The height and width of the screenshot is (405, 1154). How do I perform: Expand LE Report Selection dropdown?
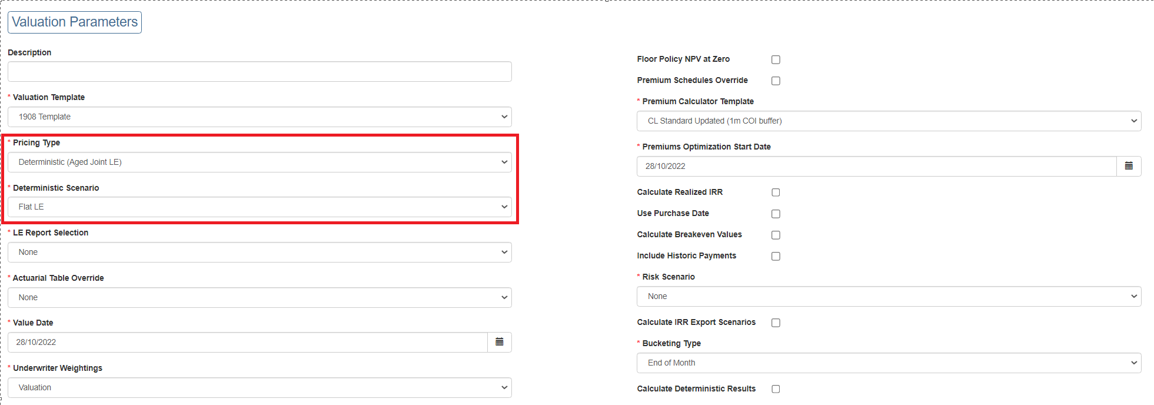point(260,252)
